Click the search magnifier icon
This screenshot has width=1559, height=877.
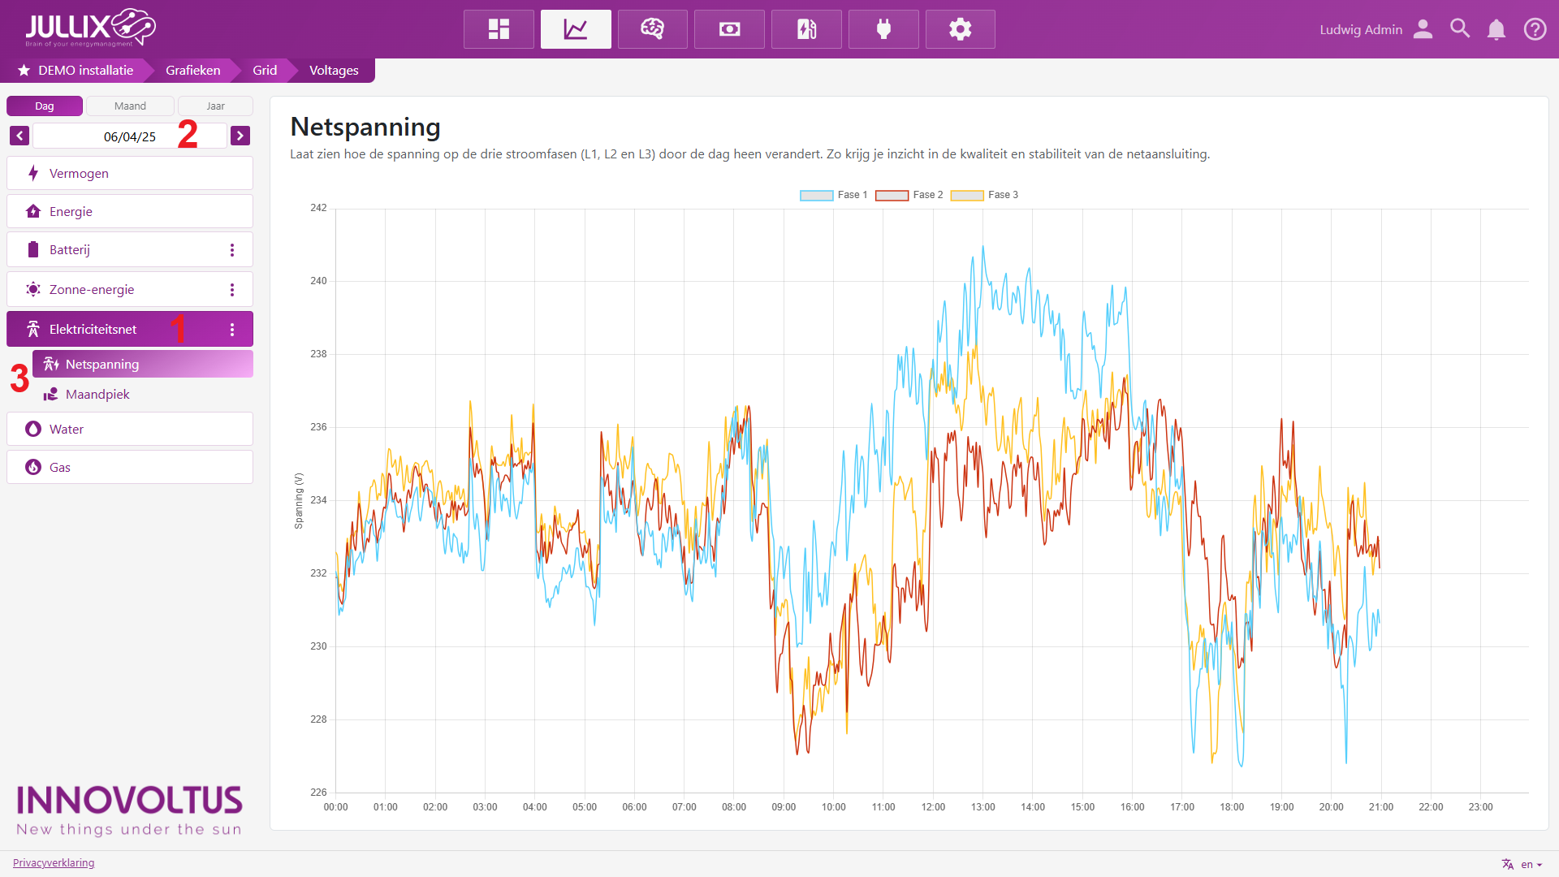1460,29
